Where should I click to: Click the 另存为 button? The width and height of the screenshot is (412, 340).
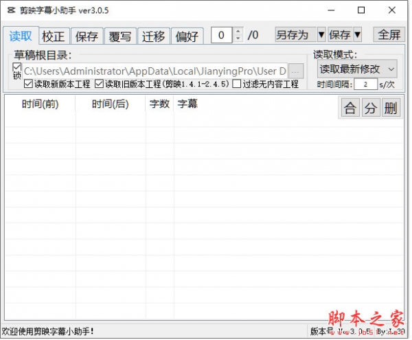coord(297,35)
